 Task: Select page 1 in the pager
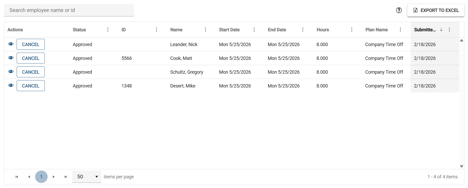pos(41,177)
